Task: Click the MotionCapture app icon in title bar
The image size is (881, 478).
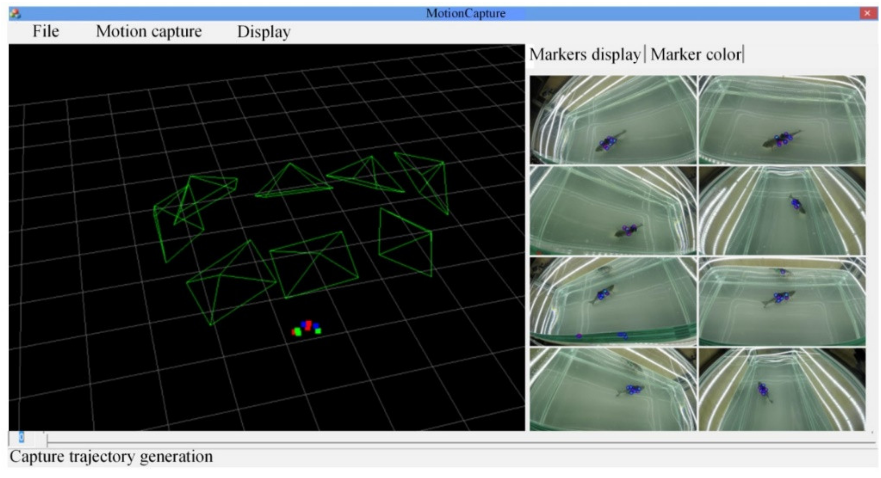Action: (x=15, y=14)
